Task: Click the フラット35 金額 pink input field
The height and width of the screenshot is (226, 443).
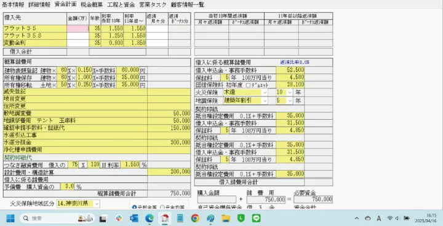Action: pos(78,28)
